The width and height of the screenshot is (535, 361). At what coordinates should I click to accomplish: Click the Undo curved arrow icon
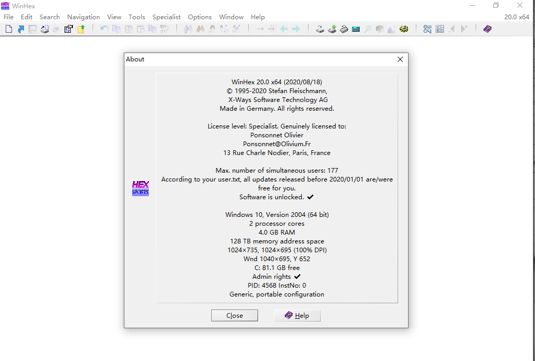click(x=105, y=29)
